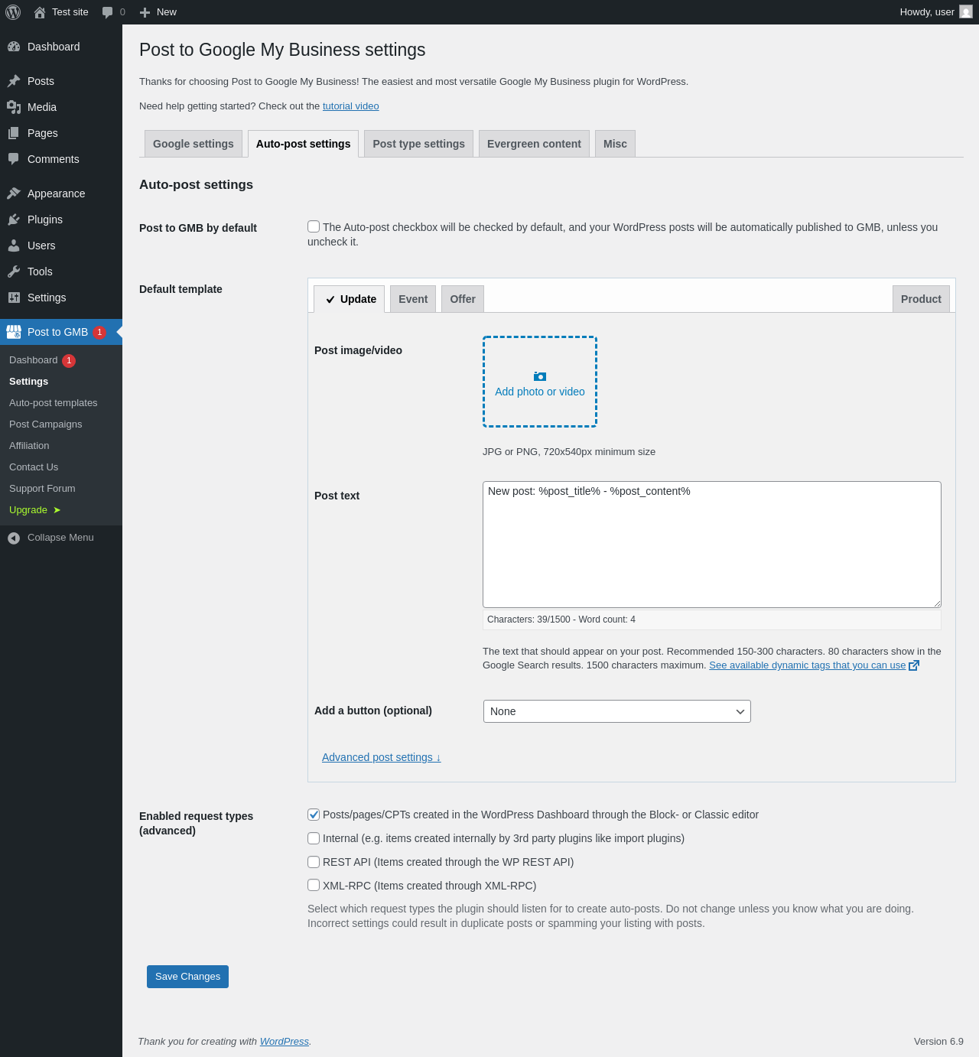Enable the Internal request type checkbox
Screen dimensions: 979x1057
[314, 838]
